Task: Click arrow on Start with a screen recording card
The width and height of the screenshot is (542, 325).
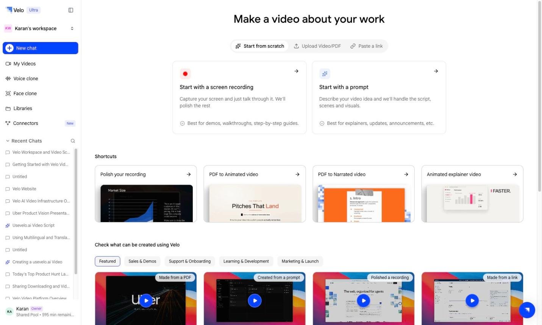Action: click(x=297, y=71)
